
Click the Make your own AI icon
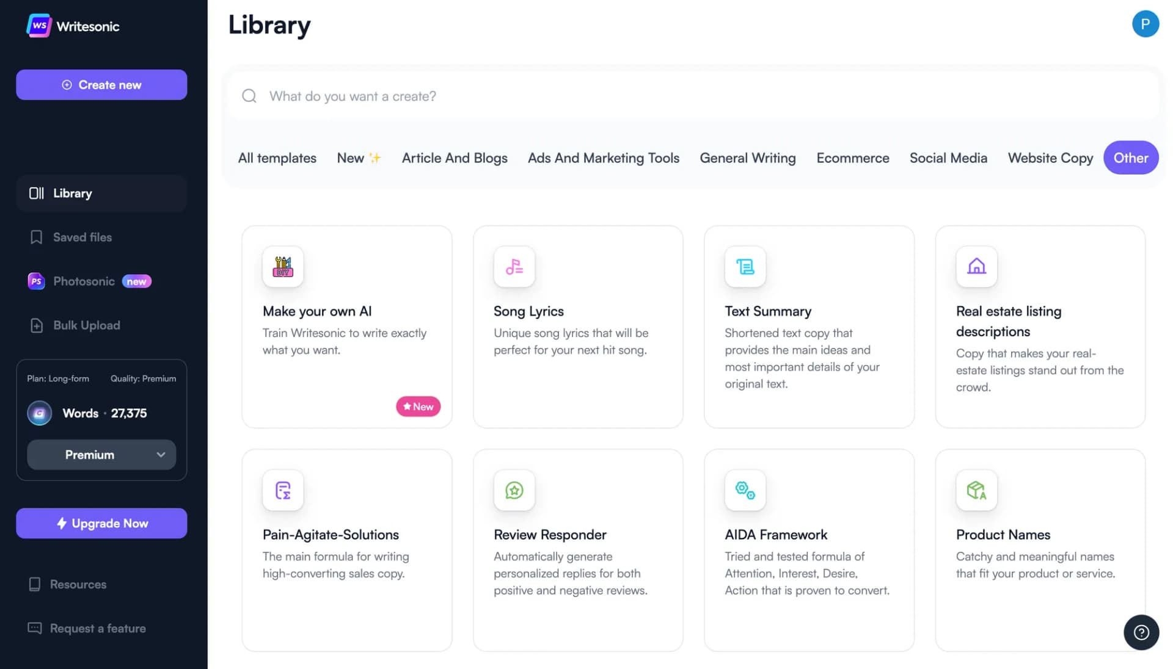(x=283, y=267)
